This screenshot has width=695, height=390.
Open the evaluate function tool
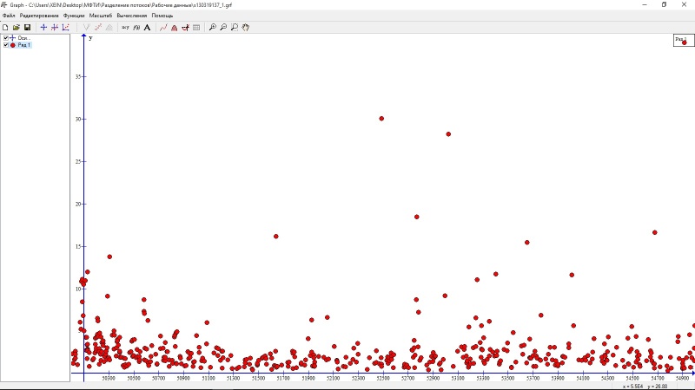[163, 28]
